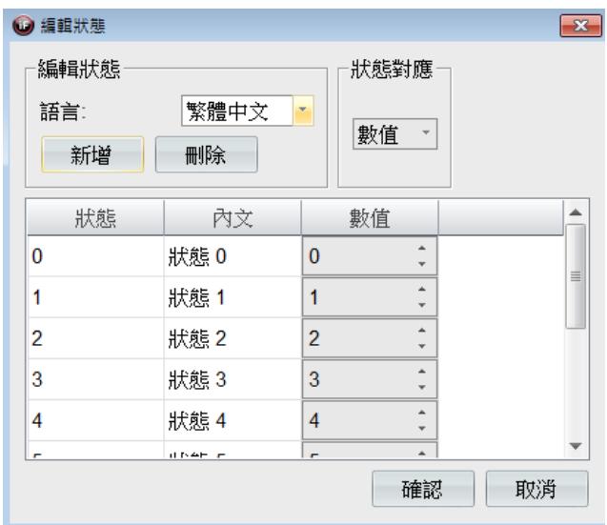The width and height of the screenshot is (607, 525).
Task: Click scrollbar down arrow in state table
Action: pyautogui.click(x=576, y=446)
